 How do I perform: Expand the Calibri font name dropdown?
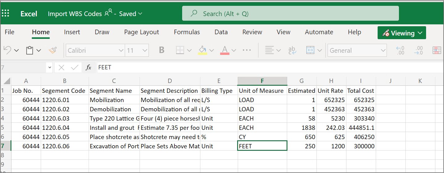point(121,51)
